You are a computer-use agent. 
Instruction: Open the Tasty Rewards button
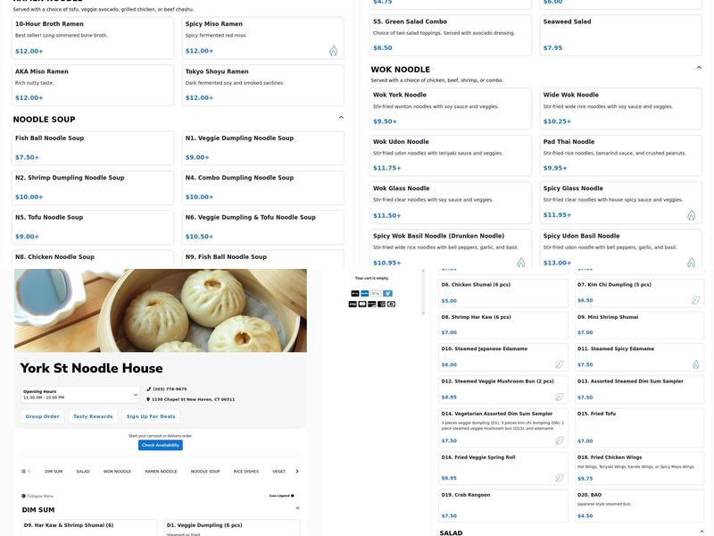pos(93,416)
